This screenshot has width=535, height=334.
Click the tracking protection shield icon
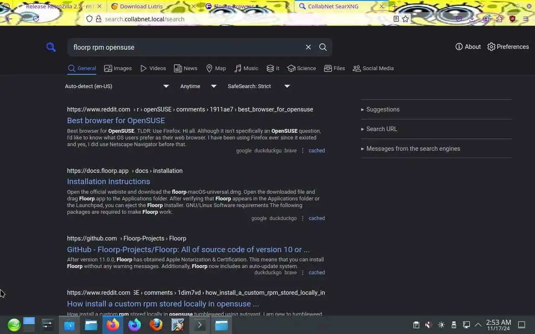coord(89,19)
